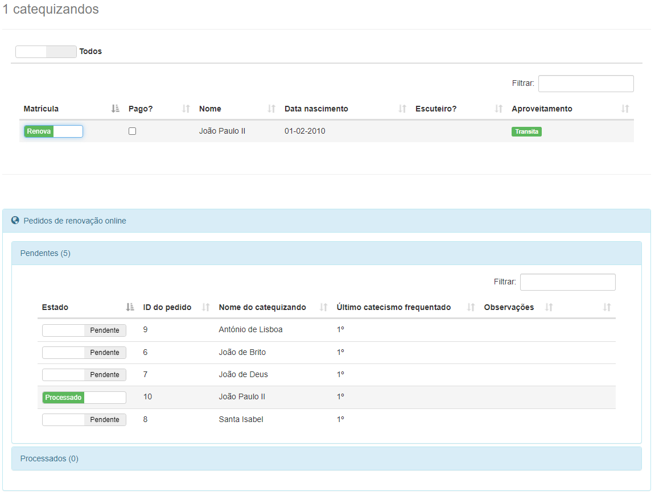
Task: Check the Pago checkbox for João Paulo II
Action: 132,131
